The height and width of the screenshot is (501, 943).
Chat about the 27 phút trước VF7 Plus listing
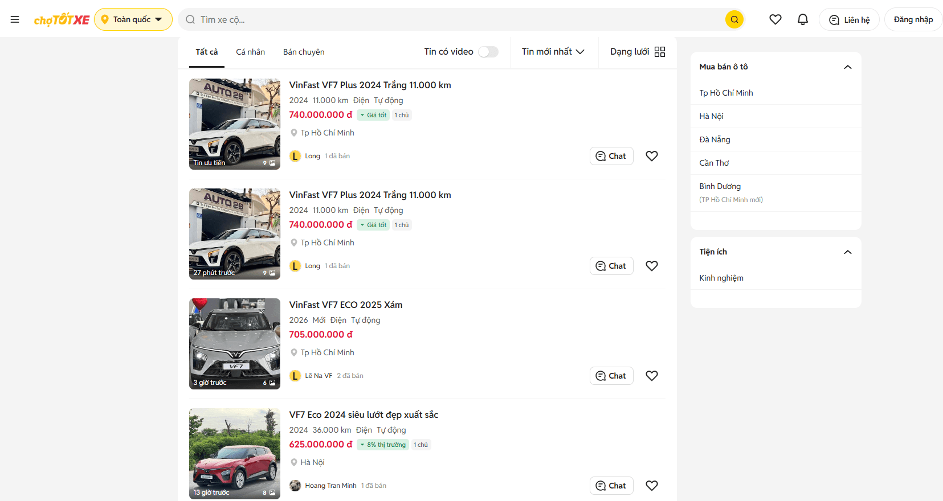[x=611, y=266]
